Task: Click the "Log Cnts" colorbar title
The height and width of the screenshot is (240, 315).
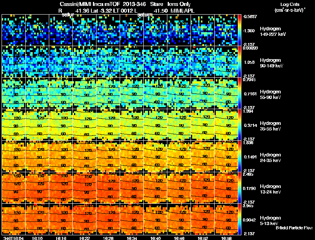Action: [290, 4]
